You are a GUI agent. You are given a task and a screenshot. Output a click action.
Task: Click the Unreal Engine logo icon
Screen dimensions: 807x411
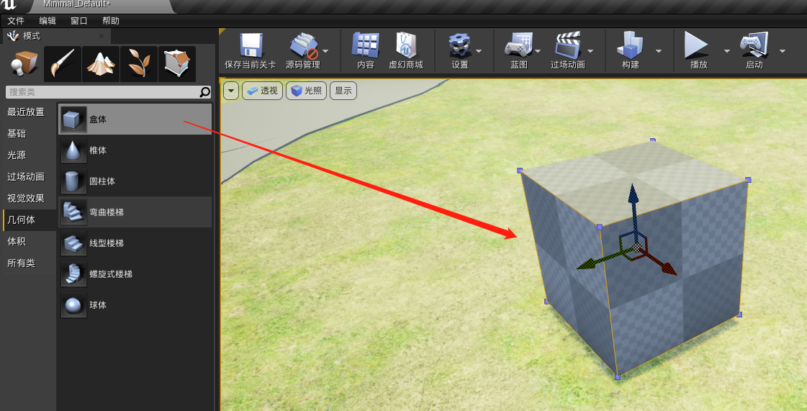click(10, 5)
